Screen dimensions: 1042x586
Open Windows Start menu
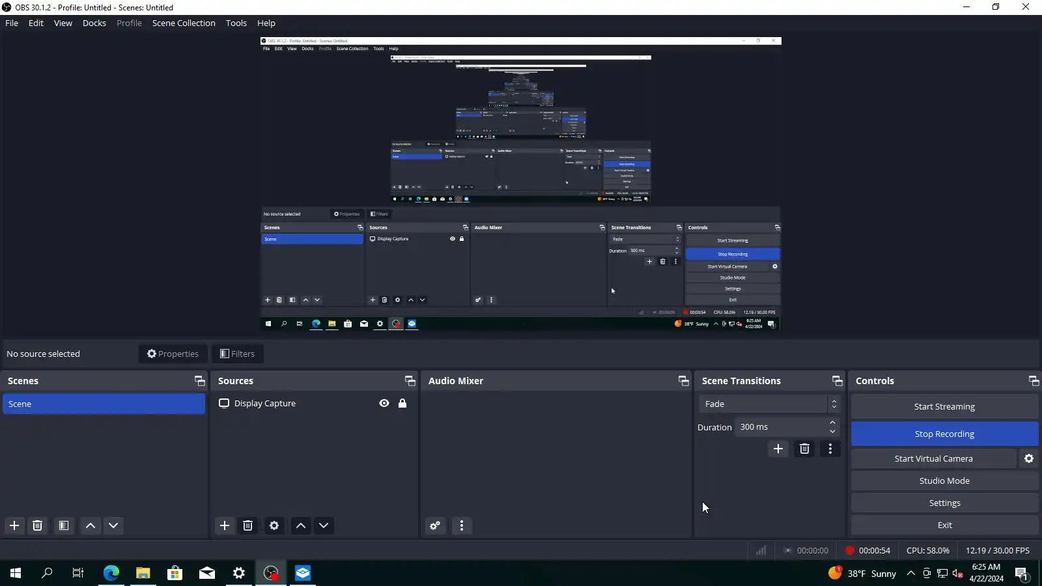click(x=16, y=573)
